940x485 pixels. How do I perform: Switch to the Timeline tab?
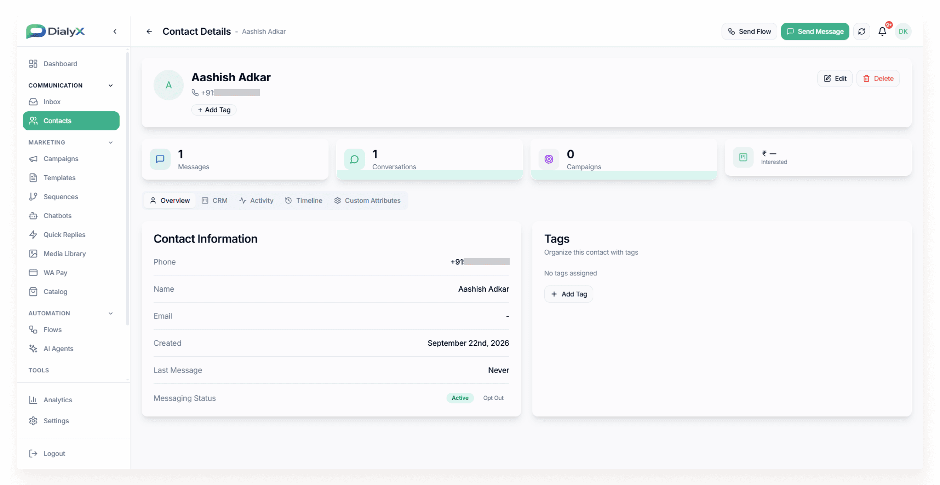pos(304,200)
